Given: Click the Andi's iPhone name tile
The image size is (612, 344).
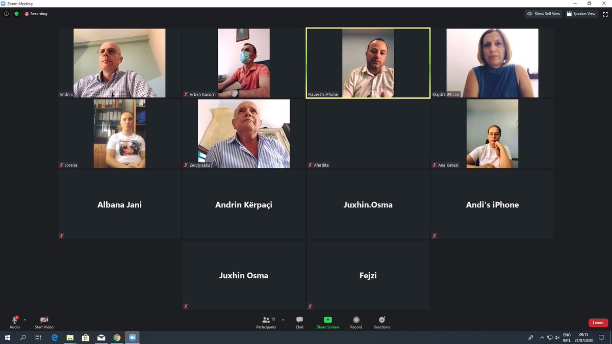Looking at the screenshot, I should 492,204.
